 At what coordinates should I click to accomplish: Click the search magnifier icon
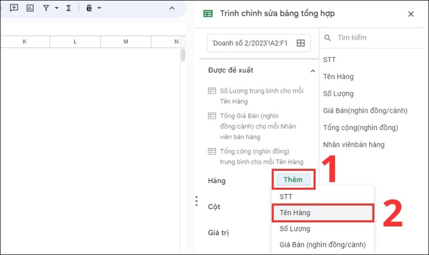click(327, 38)
